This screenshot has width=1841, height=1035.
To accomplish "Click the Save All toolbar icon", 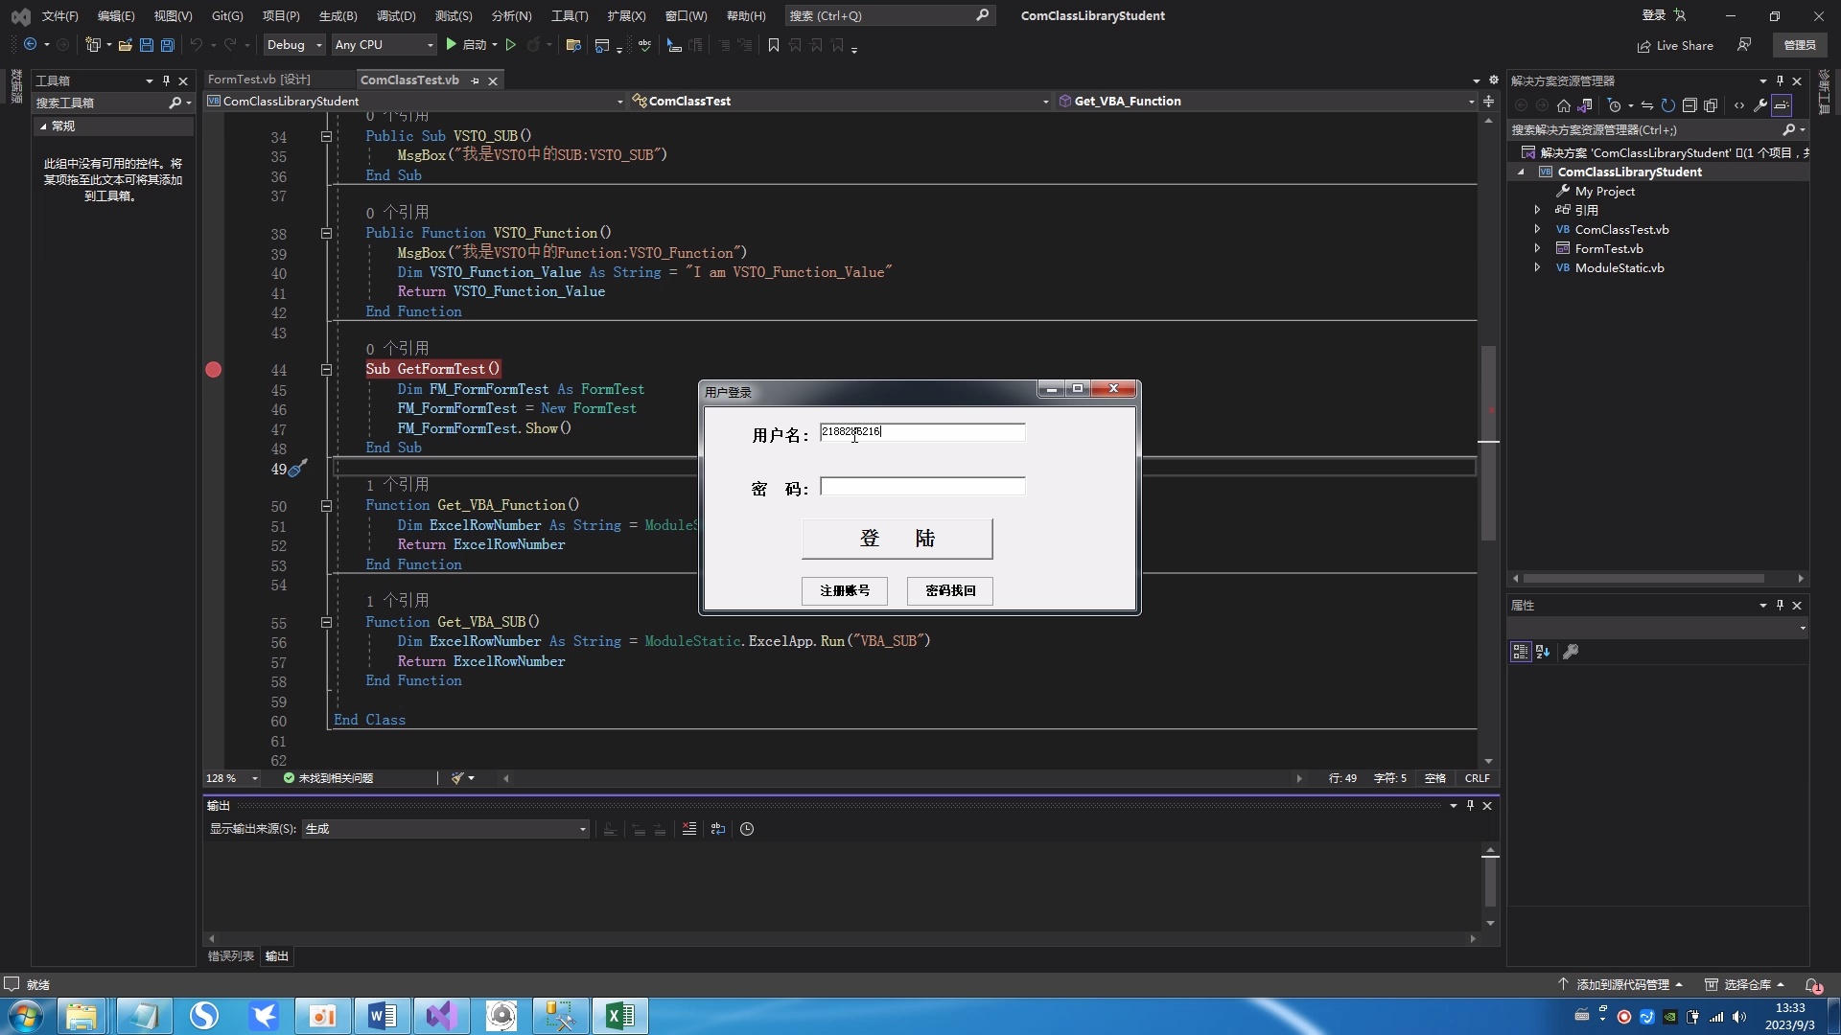I will point(168,45).
